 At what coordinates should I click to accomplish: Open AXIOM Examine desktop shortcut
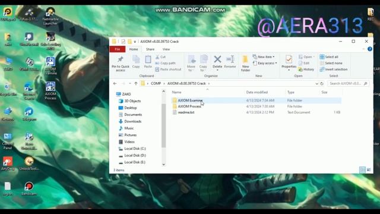point(50,65)
